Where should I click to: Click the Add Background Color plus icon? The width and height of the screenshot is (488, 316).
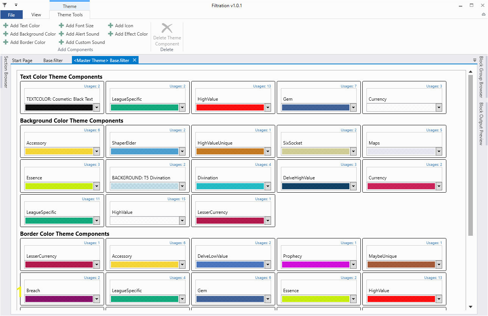(x=6, y=34)
